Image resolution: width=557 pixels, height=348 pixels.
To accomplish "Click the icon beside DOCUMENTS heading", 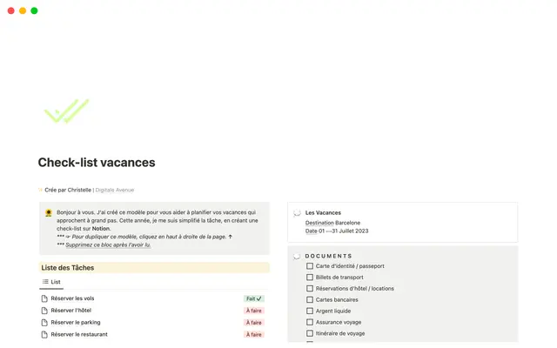I will (x=297, y=256).
